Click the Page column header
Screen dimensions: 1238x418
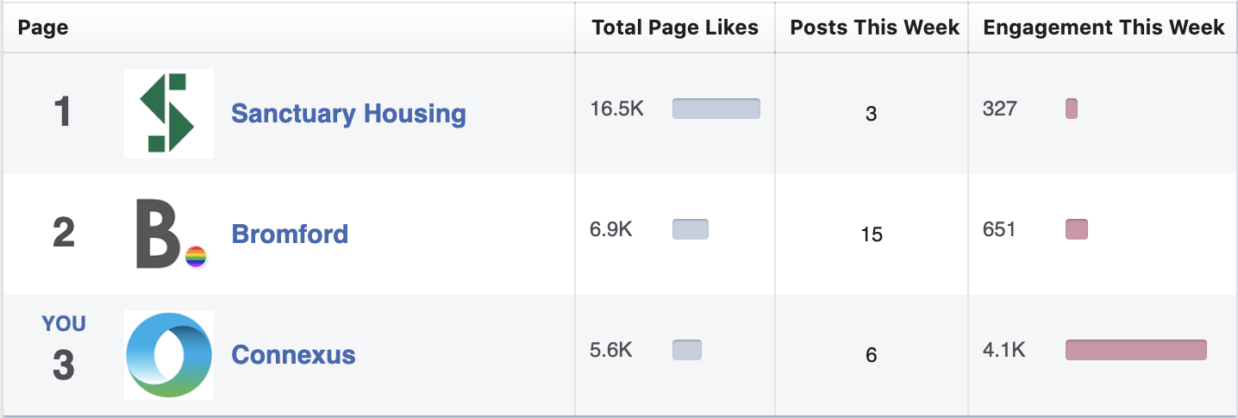pyautogui.click(x=43, y=28)
